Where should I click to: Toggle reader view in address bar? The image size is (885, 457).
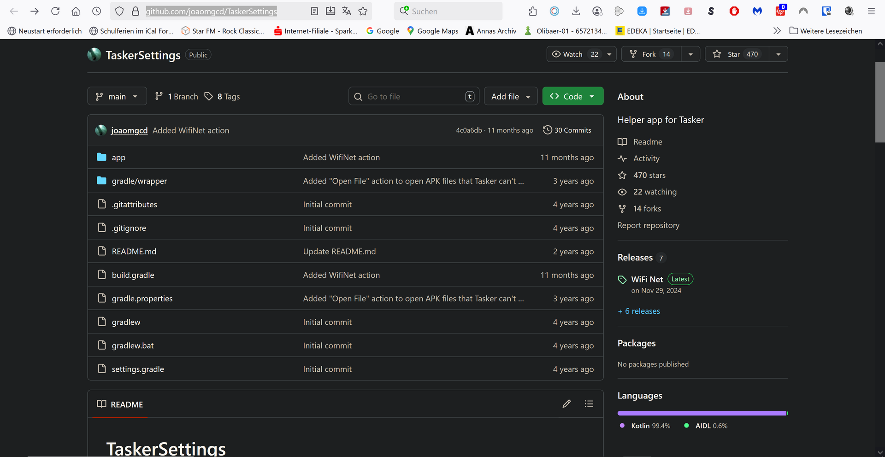pyautogui.click(x=314, y=11)
